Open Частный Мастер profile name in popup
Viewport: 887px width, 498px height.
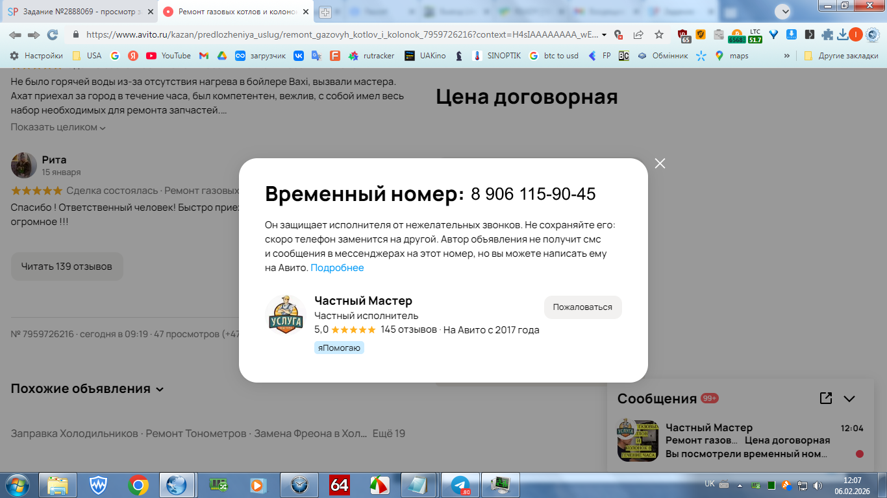pos(363,301)
